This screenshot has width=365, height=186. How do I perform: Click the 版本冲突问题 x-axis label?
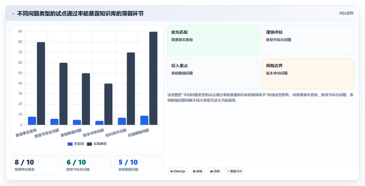[x=94, y=133]
